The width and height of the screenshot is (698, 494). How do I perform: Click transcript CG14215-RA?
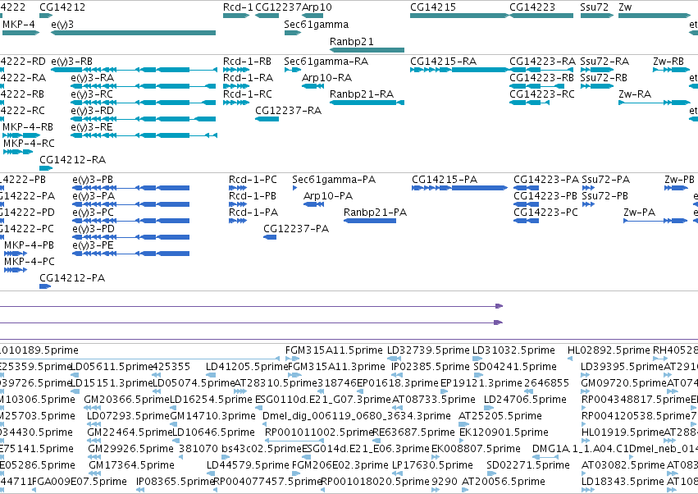point(459,70)
